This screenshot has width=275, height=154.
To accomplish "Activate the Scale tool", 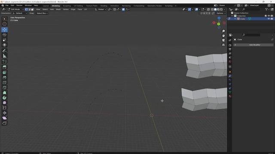I will 5,40.
